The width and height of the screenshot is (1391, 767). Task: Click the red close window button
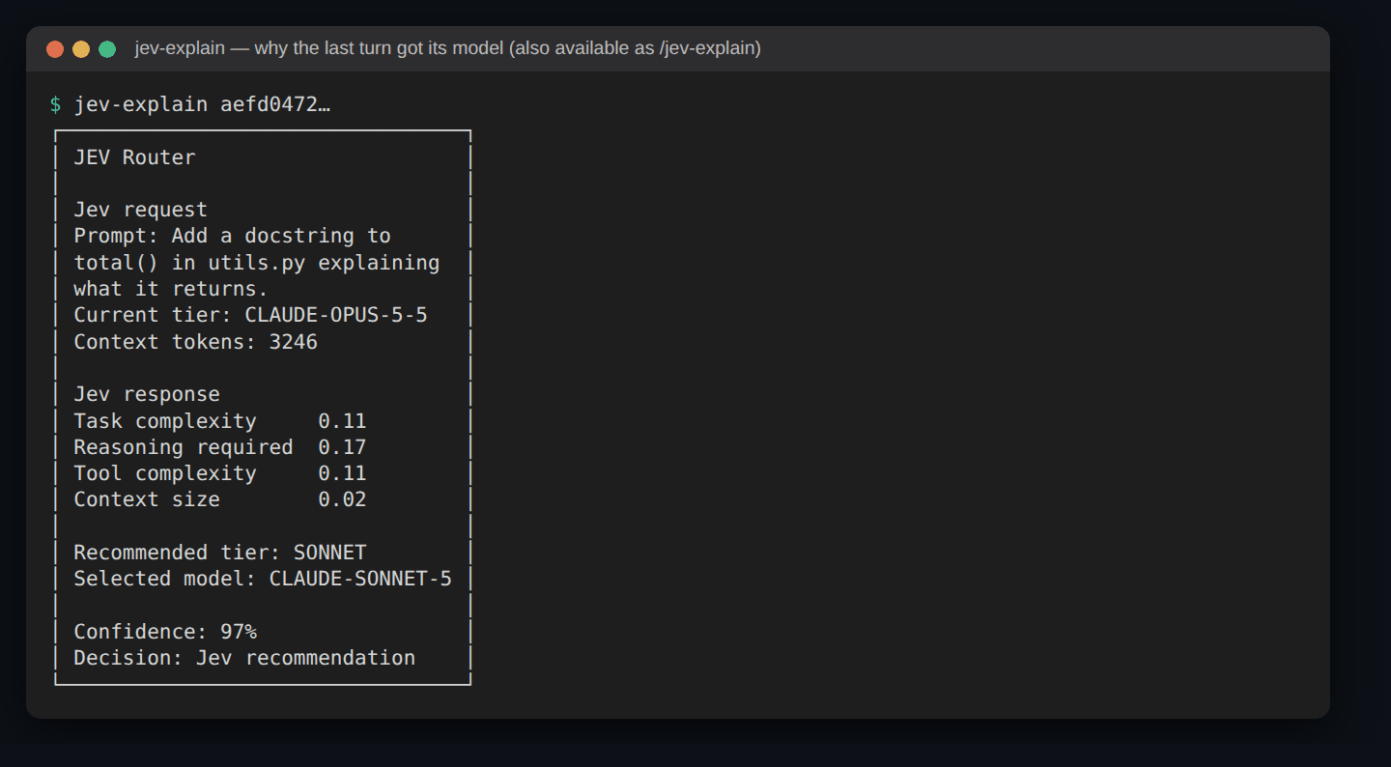click(55, 49)
